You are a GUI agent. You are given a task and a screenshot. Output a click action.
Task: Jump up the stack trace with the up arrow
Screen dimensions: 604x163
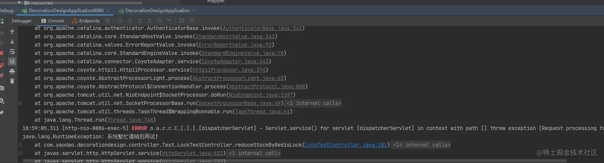point(12,32)
